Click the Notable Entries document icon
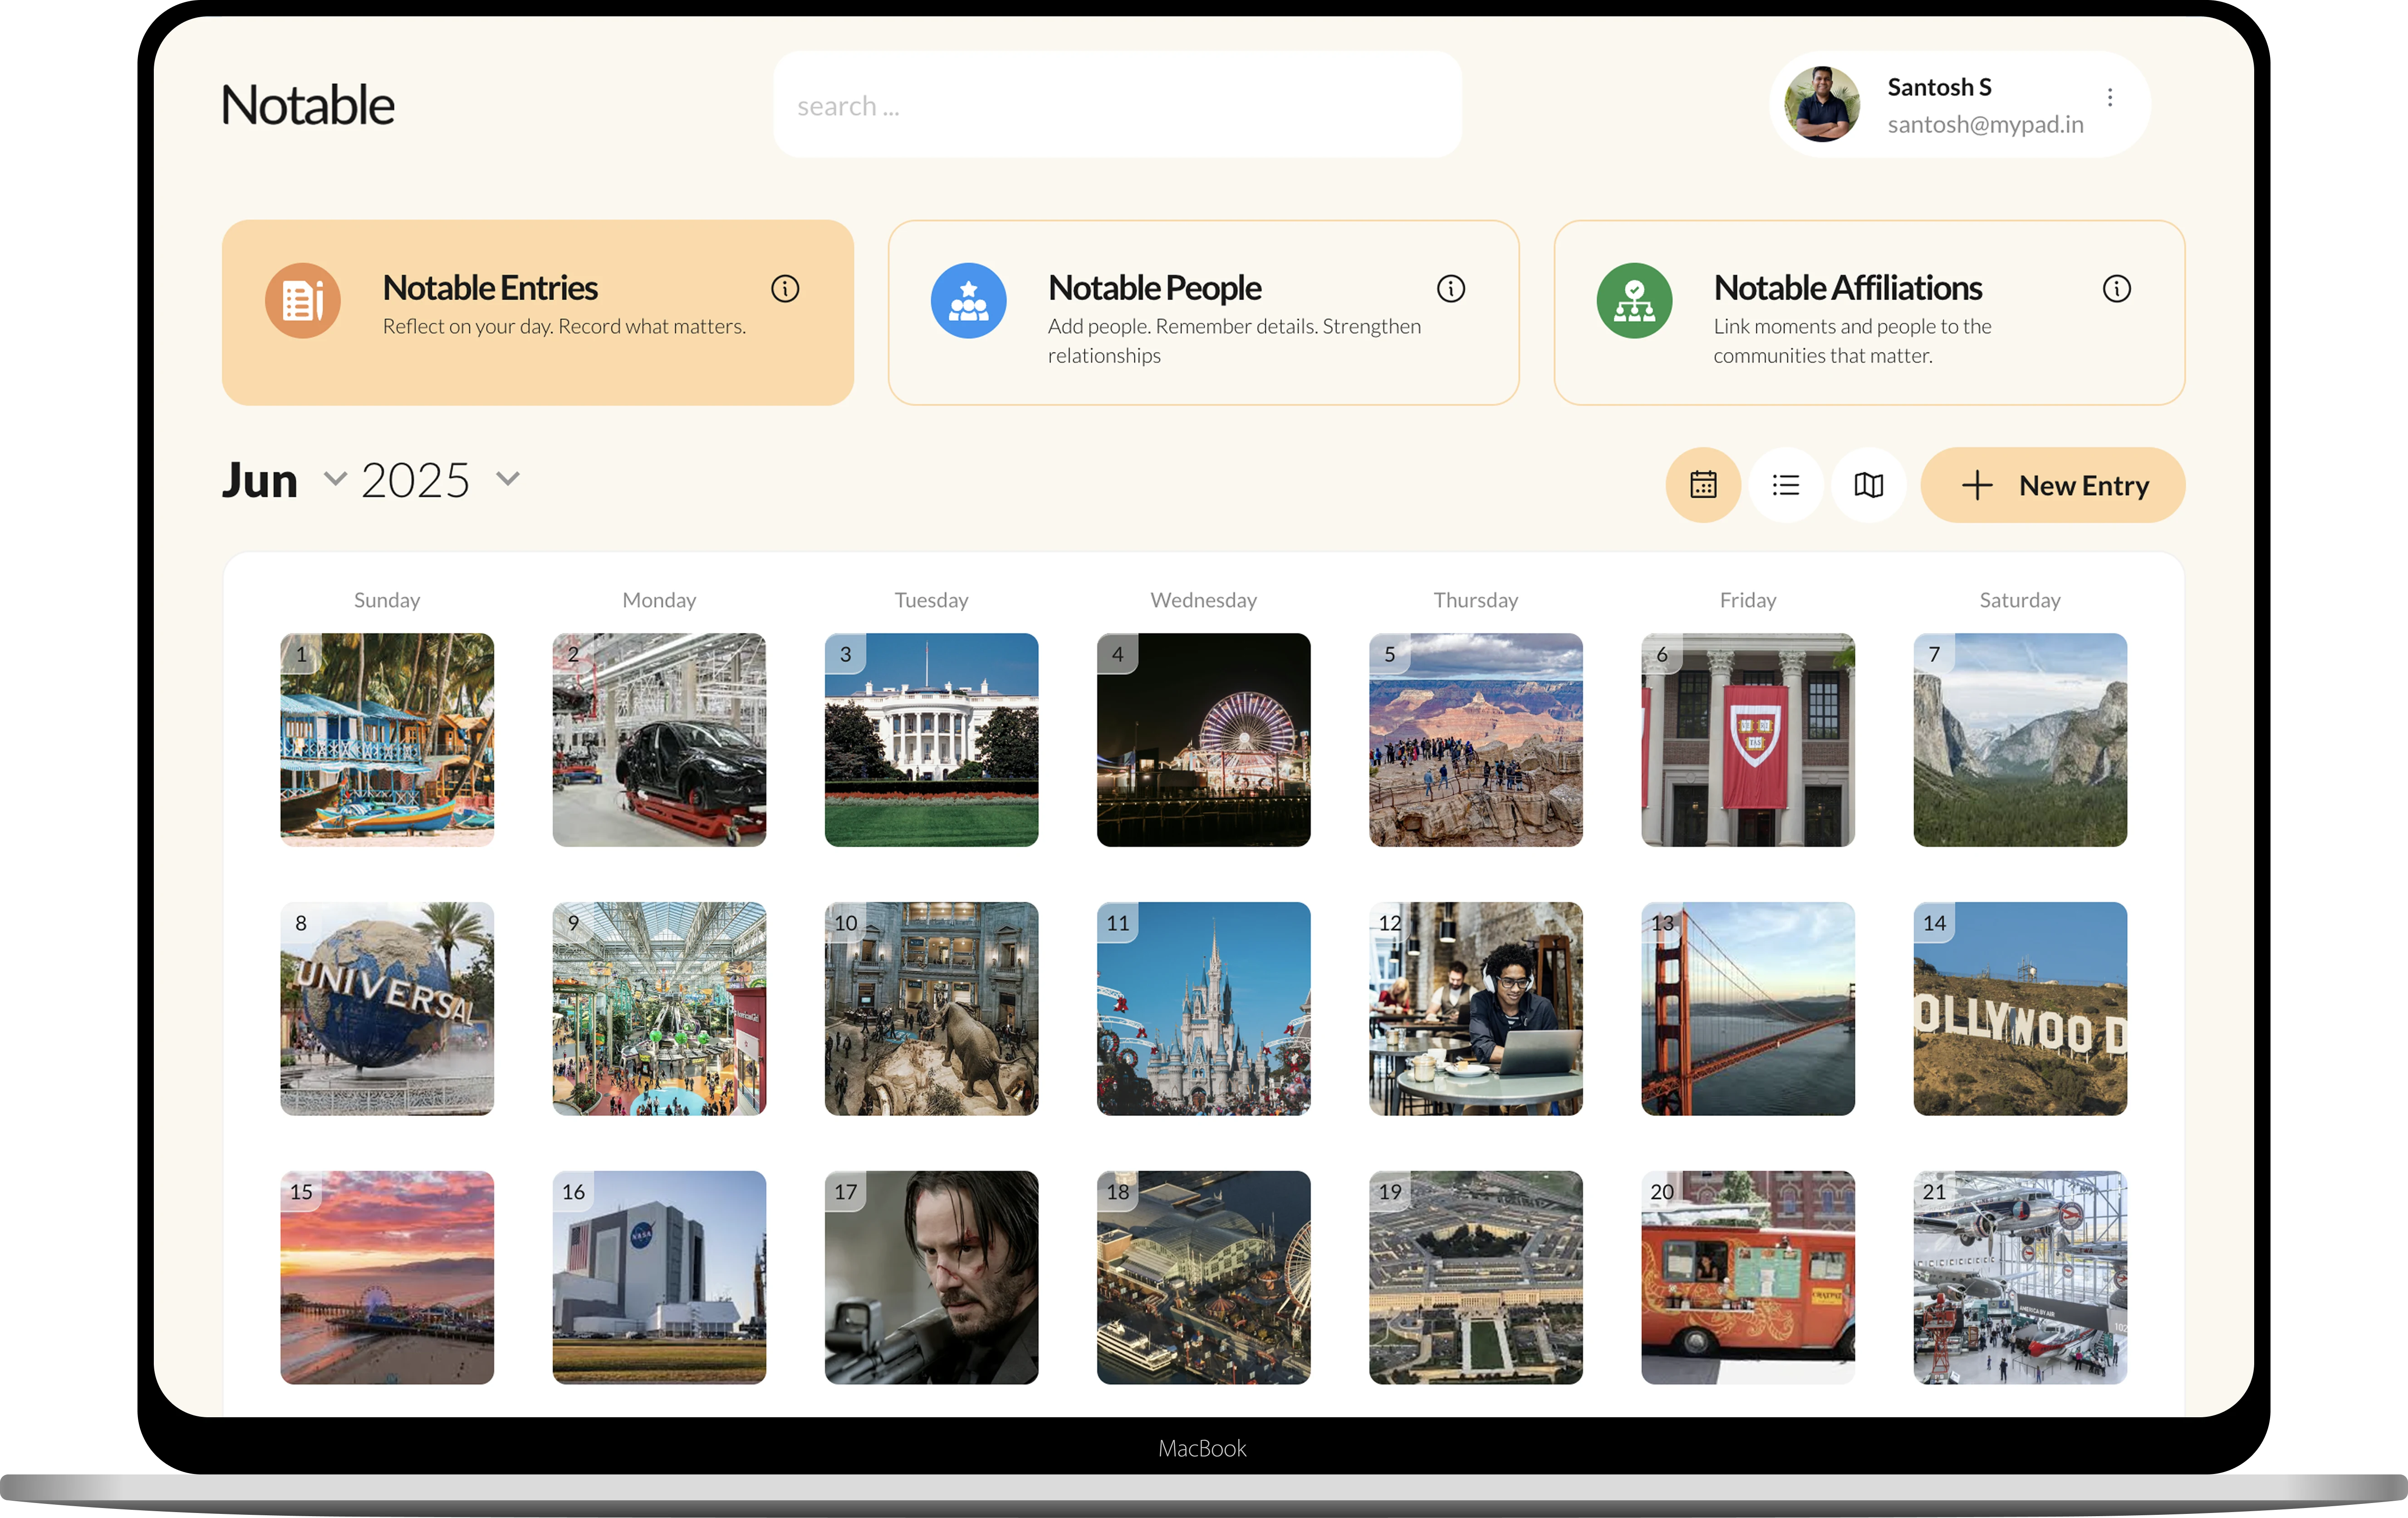 [x=302, y=301]
